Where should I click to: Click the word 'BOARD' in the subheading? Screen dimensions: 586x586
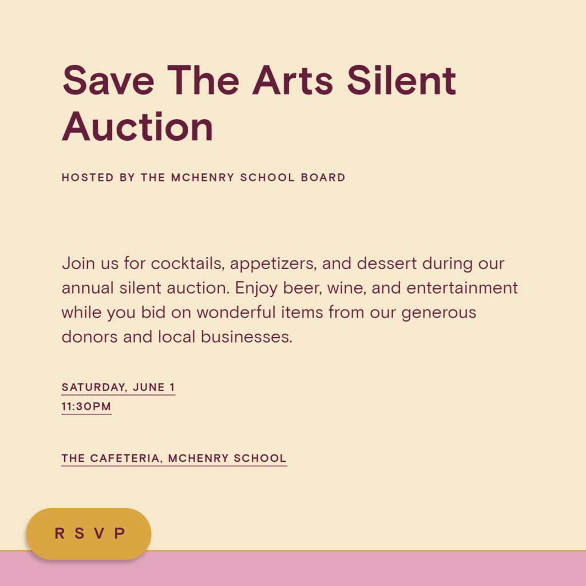323,177
